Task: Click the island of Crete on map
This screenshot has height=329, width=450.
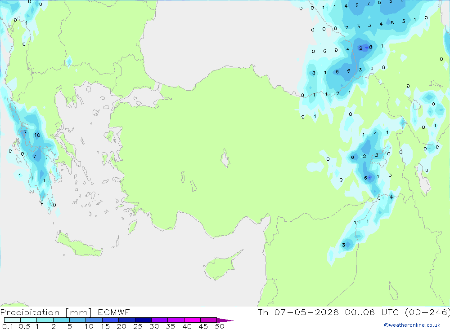Action: 79,245
